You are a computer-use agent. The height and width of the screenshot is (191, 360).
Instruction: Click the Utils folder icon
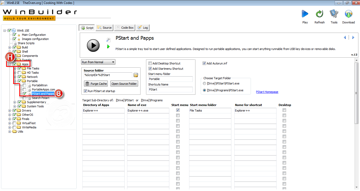[x=15, y=132]
